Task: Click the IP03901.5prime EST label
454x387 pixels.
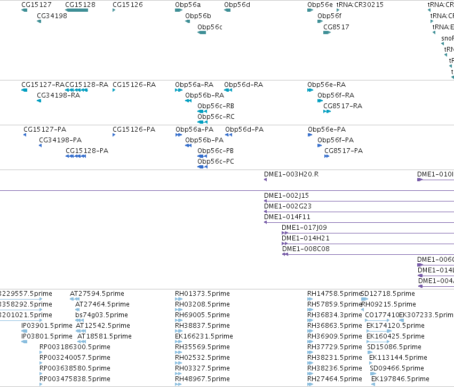Action: [47, 326]
